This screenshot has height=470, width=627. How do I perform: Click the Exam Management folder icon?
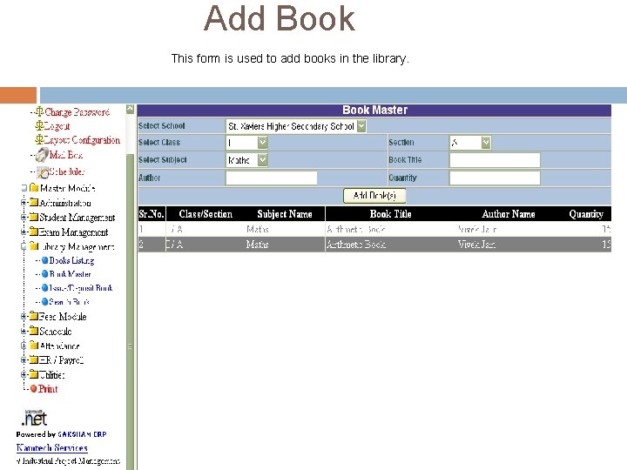(x=34, y=232)
